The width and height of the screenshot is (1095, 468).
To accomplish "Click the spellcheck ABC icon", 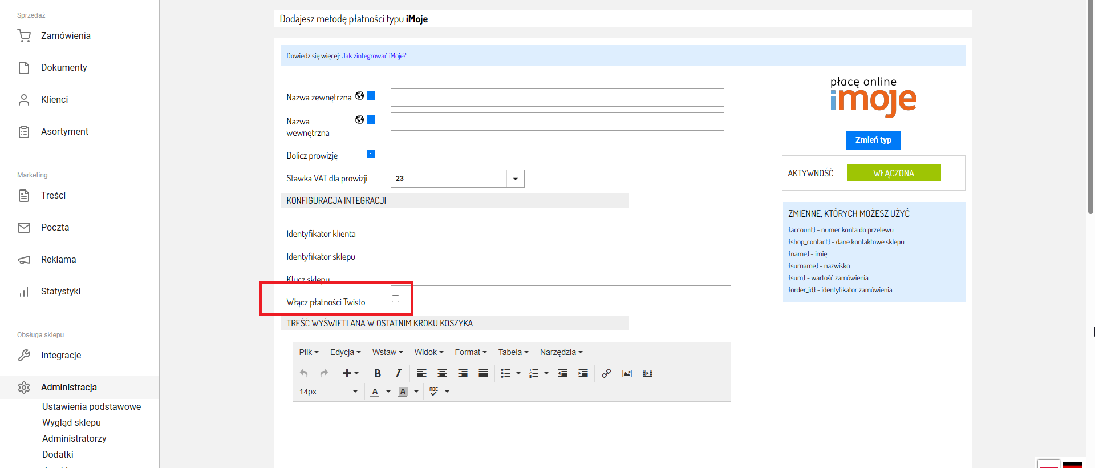I will [x=434, y=392].
